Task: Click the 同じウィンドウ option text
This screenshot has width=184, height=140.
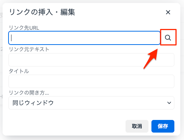Action: click(x=33, y=103)
